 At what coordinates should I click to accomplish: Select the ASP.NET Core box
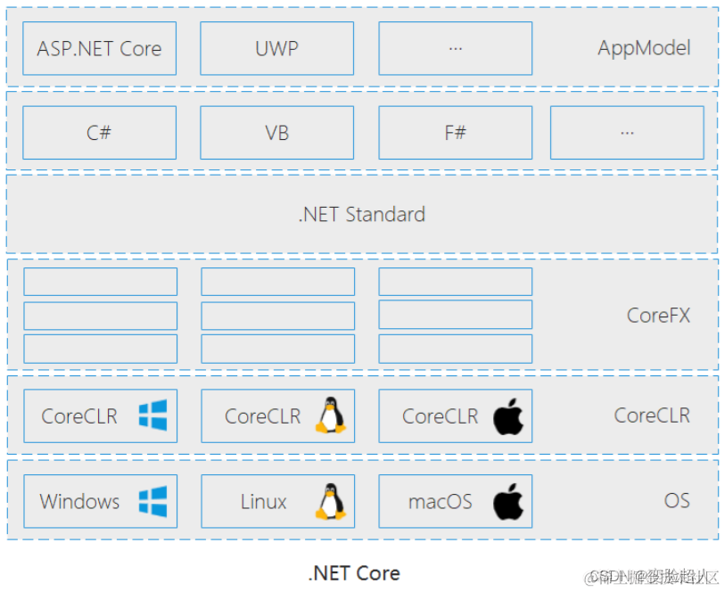pos(99,48)
